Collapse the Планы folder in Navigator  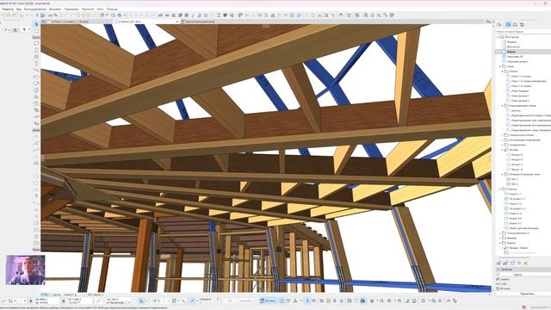click(x=503, y=71)
